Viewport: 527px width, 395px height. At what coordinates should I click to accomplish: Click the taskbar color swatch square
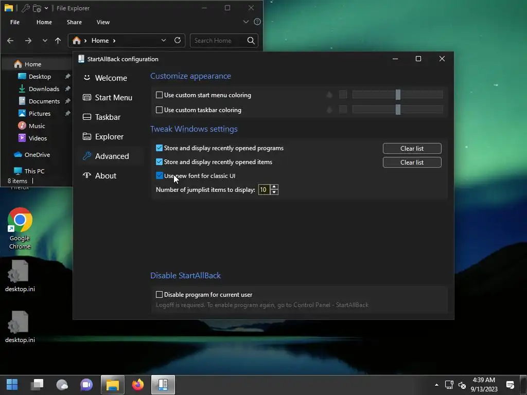coord(343,110)
